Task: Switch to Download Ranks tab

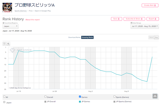Action: point(74,37)
